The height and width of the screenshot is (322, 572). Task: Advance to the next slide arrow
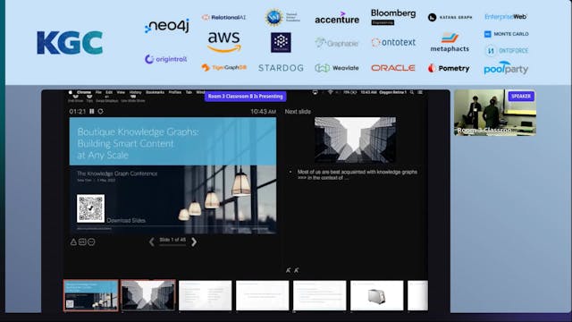[x=194, y=241]
